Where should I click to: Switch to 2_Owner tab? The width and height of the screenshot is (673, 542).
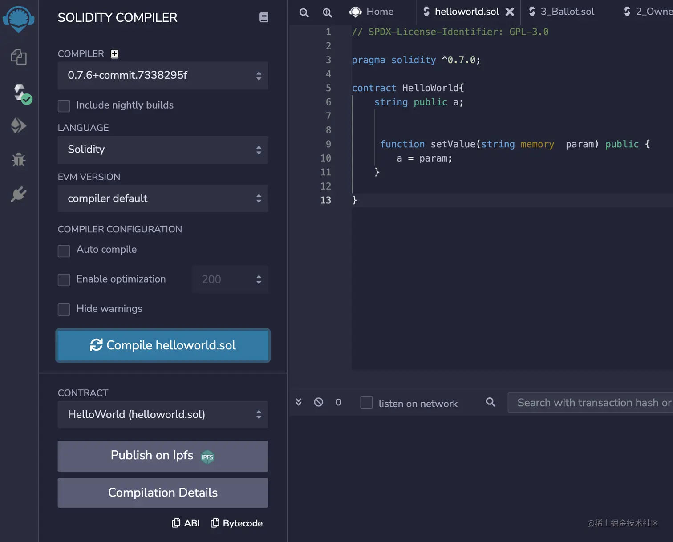(648, 12)
